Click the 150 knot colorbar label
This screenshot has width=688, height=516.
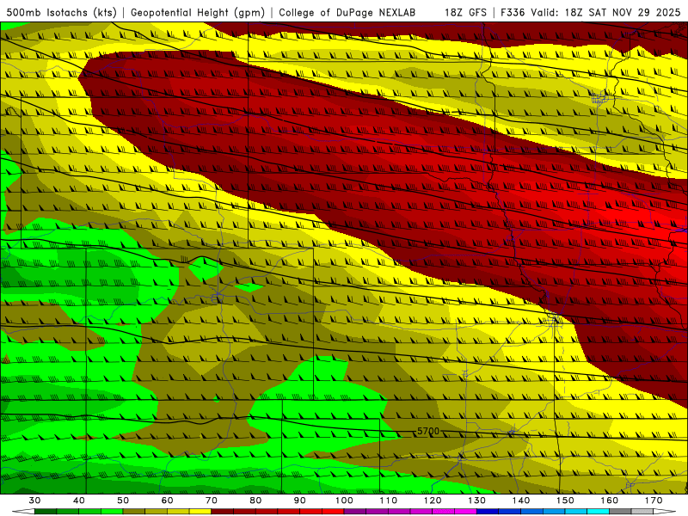click(x=566, y=501)
